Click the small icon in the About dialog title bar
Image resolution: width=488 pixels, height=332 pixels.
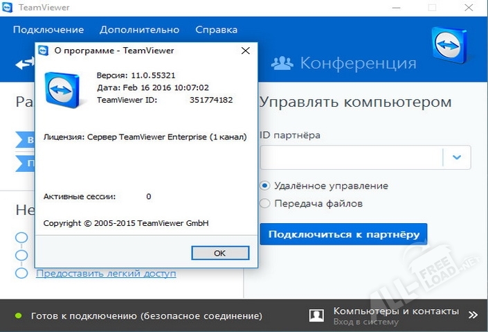point(44,51)
